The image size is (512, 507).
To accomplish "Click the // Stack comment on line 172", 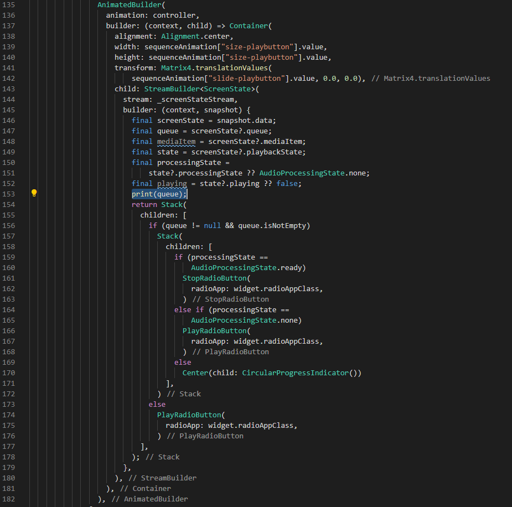I will point(184,394).
